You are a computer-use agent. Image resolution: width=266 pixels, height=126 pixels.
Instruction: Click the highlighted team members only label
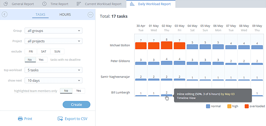click(x=36, y=91)
